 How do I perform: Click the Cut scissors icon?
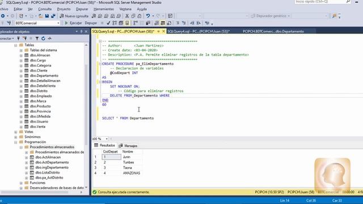[x=127, y=16]
